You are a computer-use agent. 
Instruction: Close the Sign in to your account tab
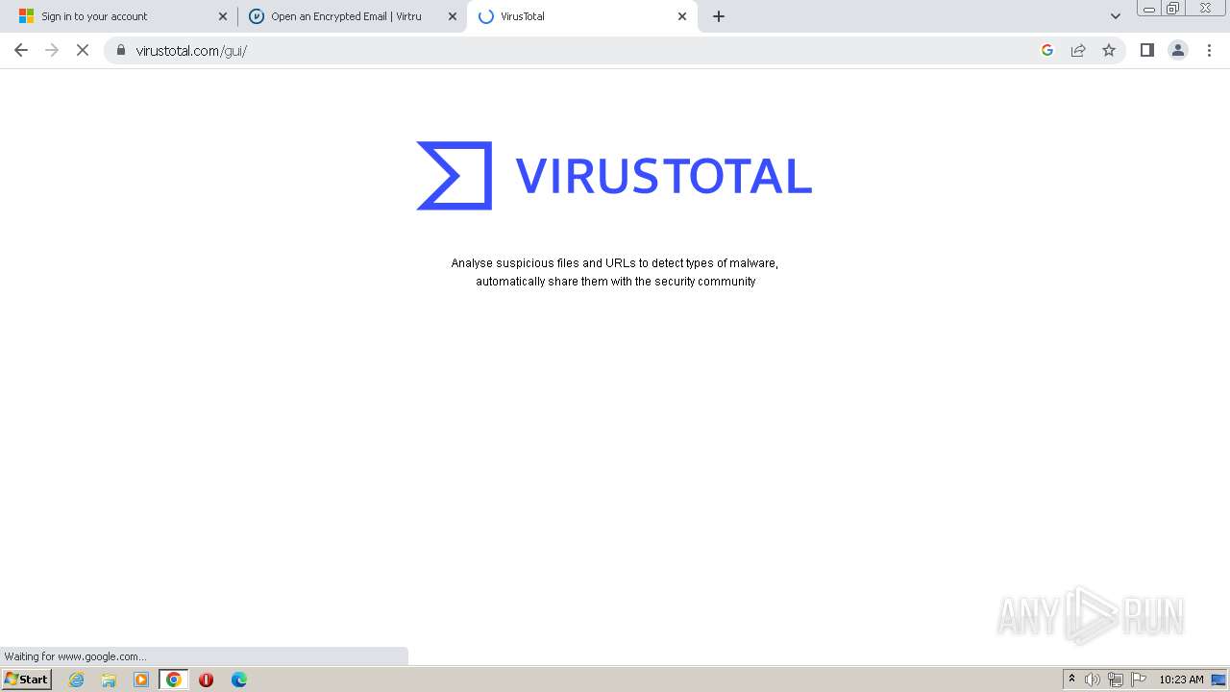coord(223,16)
